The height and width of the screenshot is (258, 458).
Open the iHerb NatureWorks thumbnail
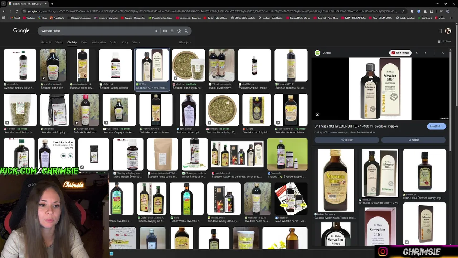[x=187, y=199]
